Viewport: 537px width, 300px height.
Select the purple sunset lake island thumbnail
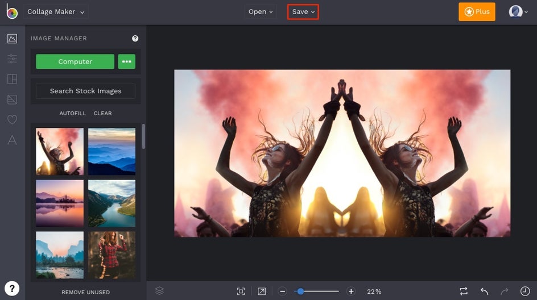60,203
